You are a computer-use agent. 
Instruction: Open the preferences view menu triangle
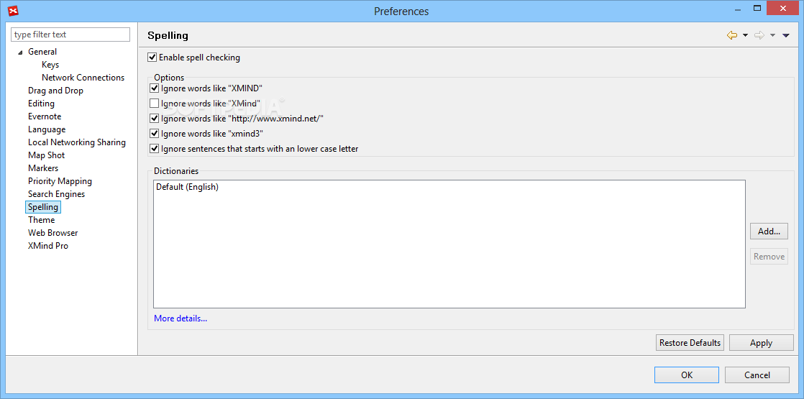pos(786,35)
